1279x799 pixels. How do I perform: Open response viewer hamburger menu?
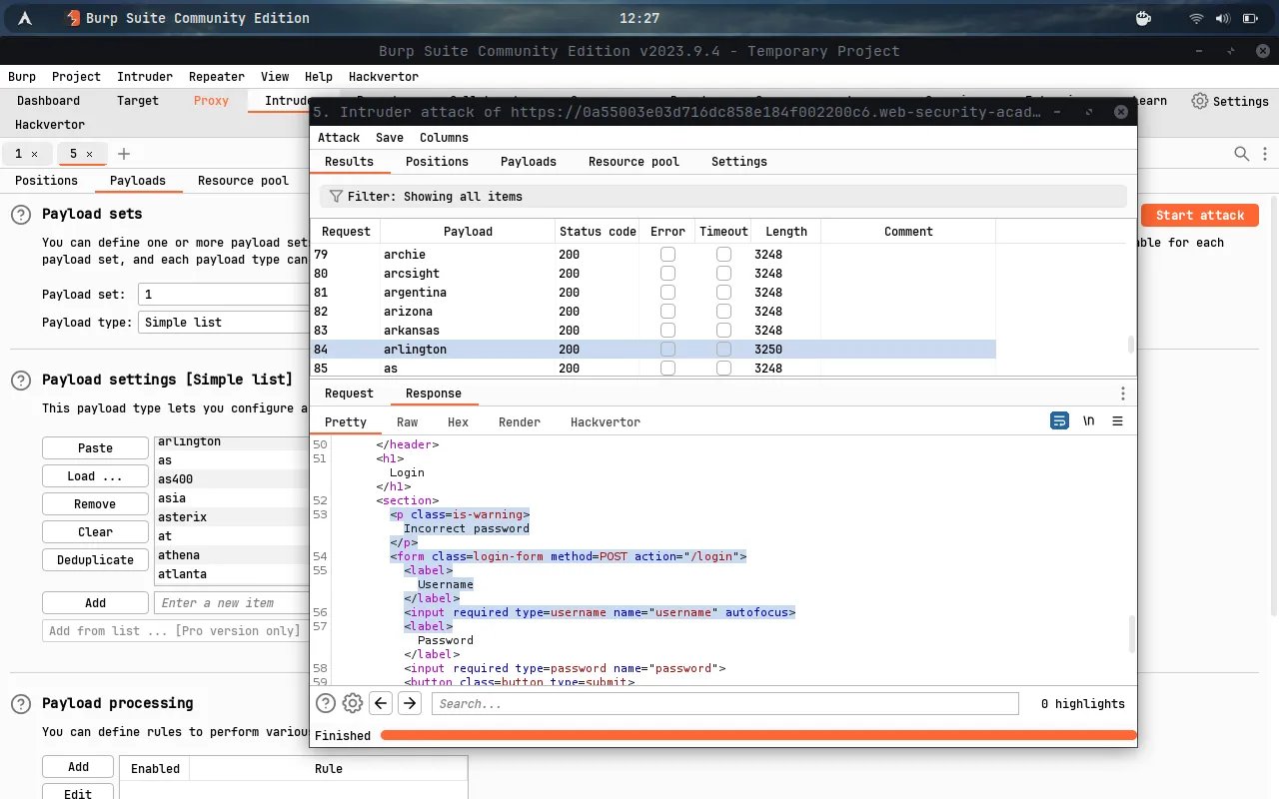click(1117, 421)
